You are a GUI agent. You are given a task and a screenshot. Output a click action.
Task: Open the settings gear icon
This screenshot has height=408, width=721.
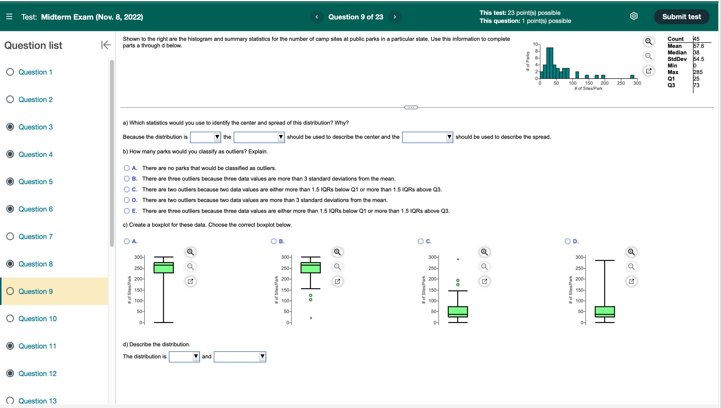coord(634,16)
